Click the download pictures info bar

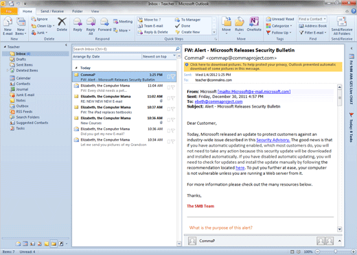[263, 66]
